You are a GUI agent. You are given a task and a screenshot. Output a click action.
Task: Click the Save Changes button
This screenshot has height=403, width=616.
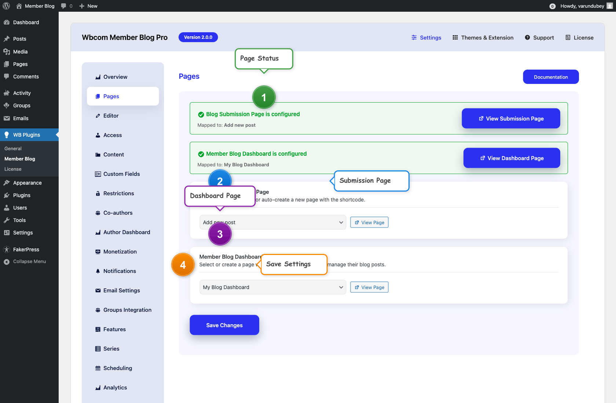[x=224, y=325]
